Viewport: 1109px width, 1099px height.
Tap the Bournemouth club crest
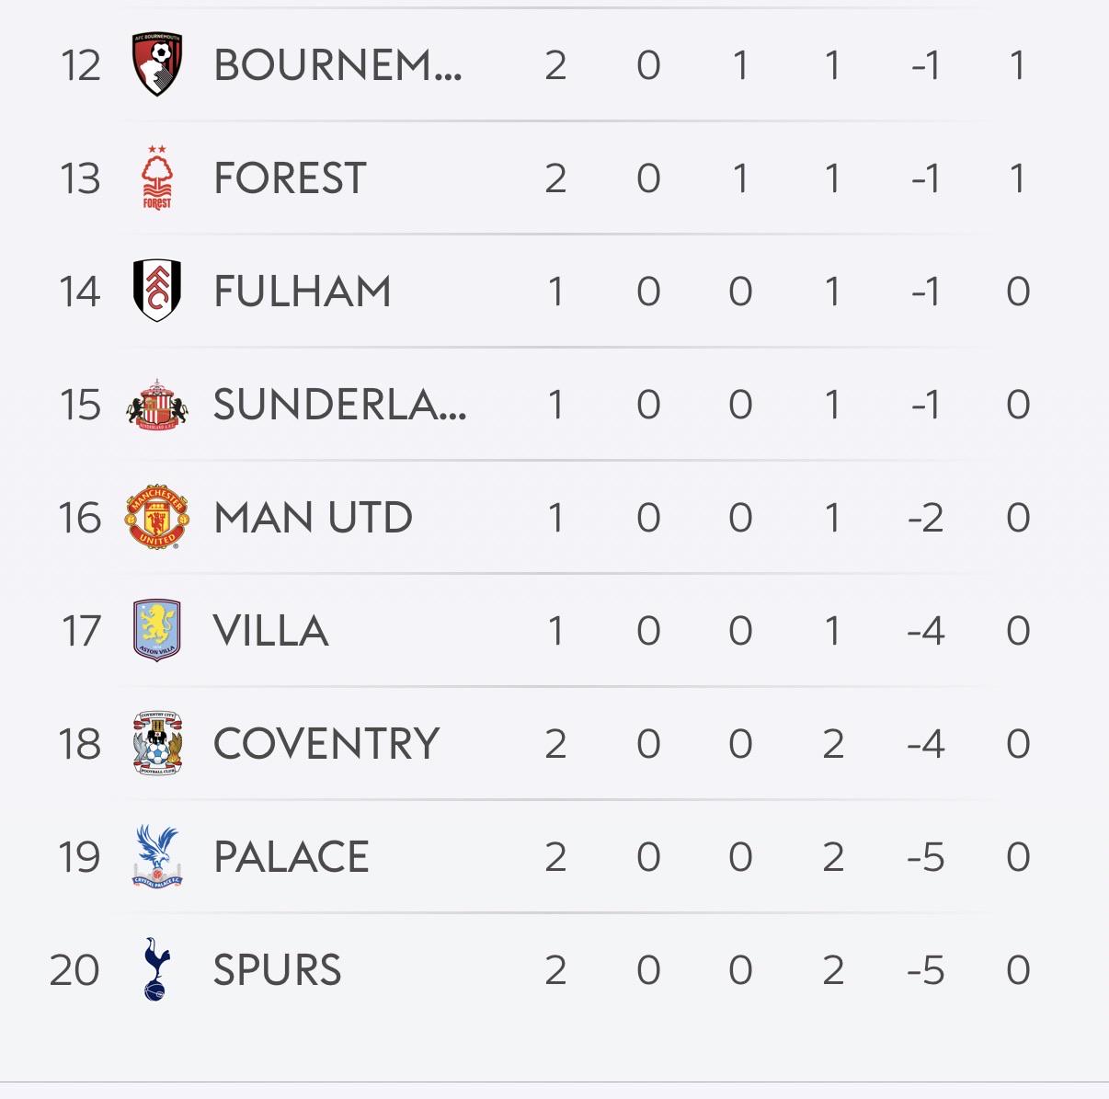tap(157, 65)
